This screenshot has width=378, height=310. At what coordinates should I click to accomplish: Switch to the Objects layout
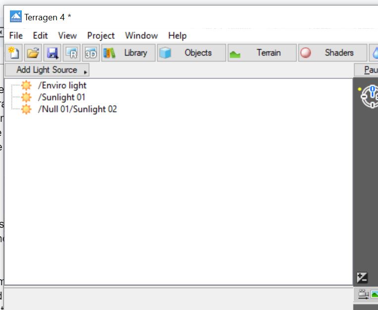click(x=192, y=53)
